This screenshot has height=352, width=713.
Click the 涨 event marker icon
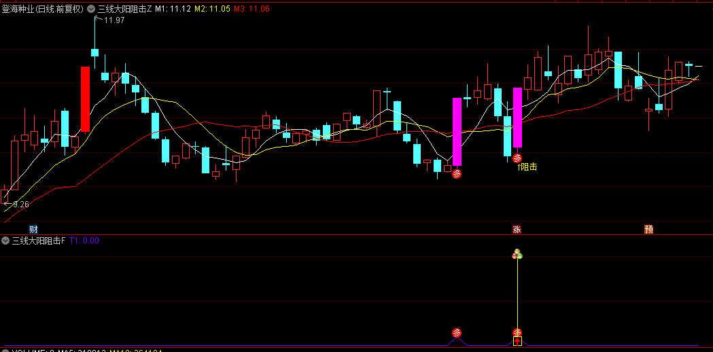(517, 229)
